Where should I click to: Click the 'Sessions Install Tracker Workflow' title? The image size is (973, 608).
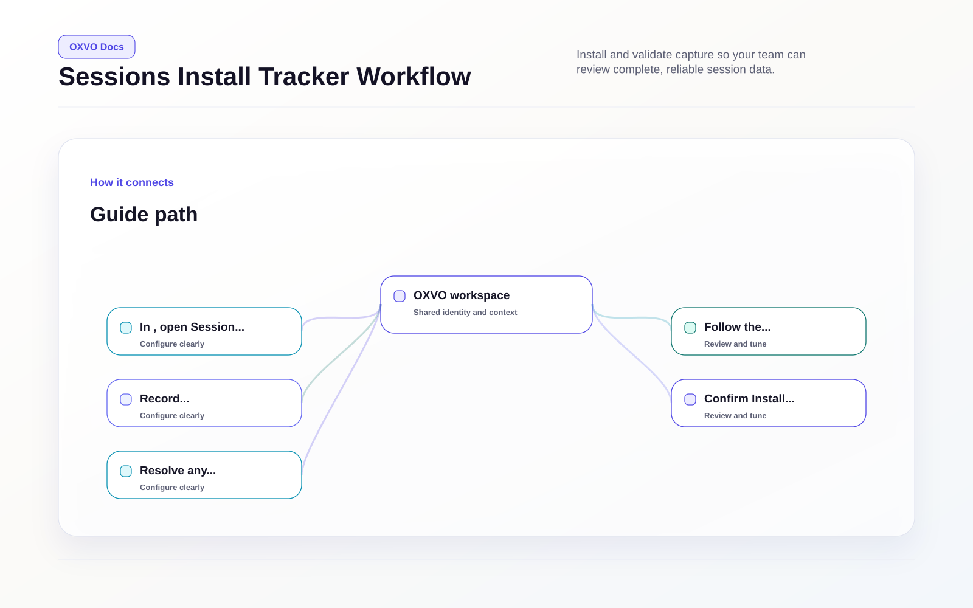tap(265, 77)
